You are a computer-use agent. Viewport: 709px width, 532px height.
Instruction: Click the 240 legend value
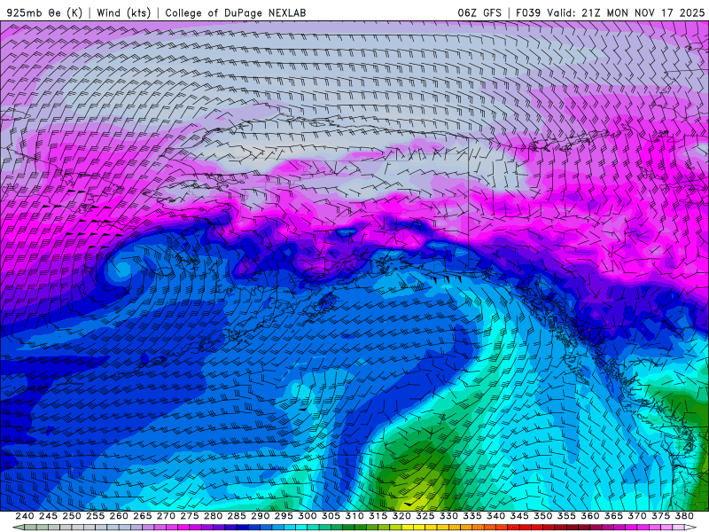coord(25,516)
